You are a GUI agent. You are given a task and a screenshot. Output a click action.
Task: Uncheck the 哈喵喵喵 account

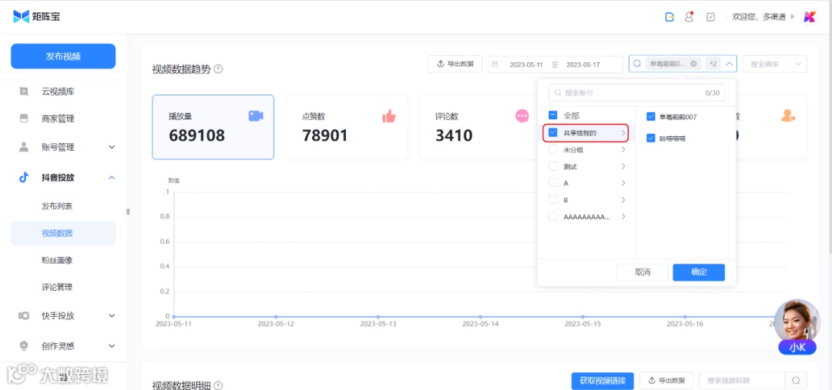point(650,138)
